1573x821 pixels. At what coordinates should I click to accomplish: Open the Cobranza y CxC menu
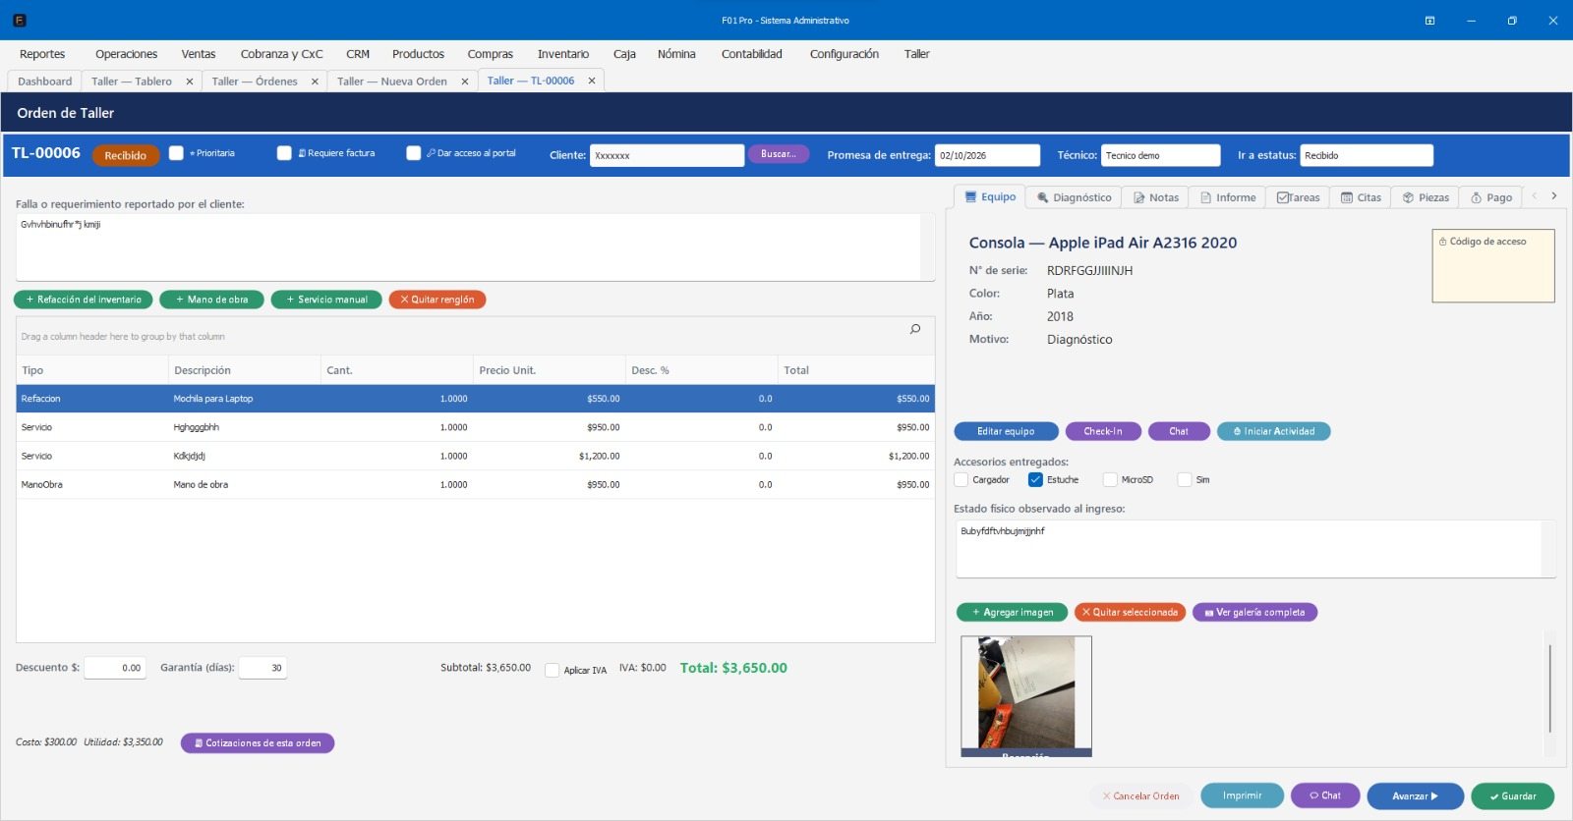click(281, 54)
